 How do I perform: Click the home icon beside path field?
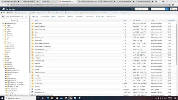pos(3,17)
